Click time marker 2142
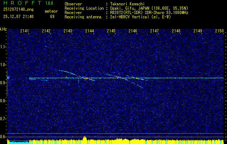 pos(46,31)
